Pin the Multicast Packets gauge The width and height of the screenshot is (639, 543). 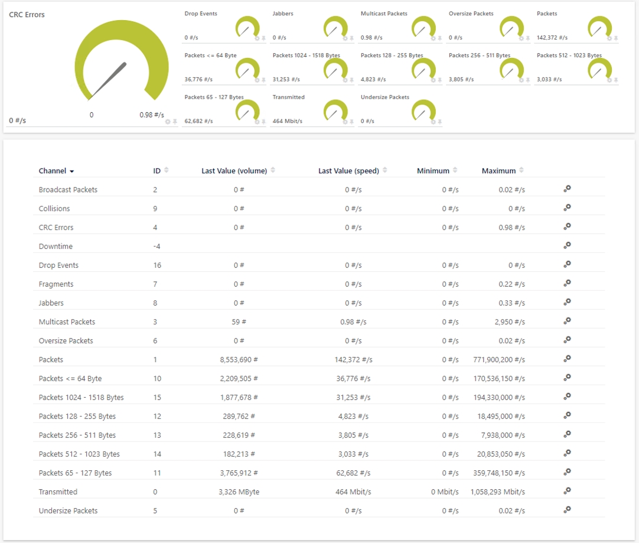coord(439,38)
